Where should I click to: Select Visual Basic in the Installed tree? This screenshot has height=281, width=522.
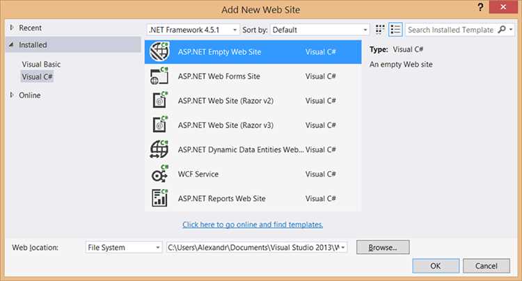point(41,64)
